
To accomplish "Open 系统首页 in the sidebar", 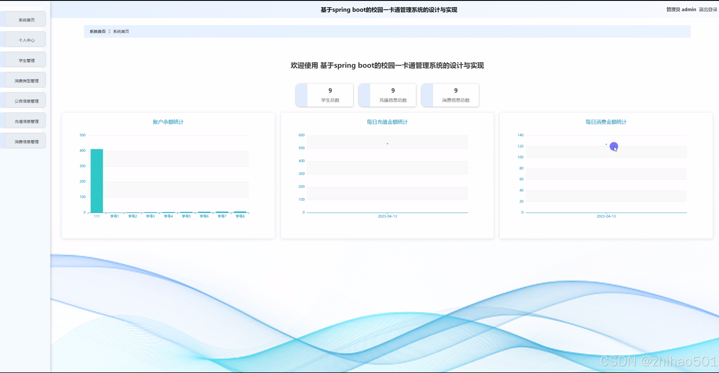I will click(26, 20).
